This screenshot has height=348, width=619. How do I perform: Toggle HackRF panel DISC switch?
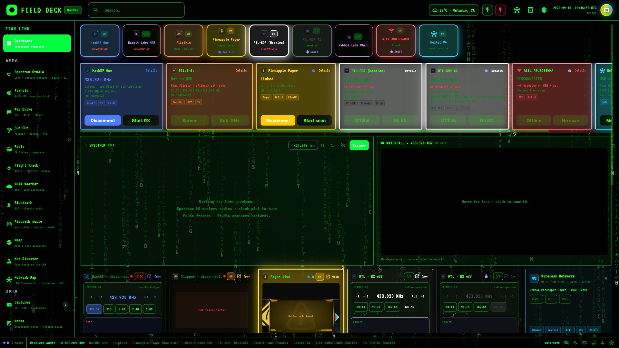[139, 276]
